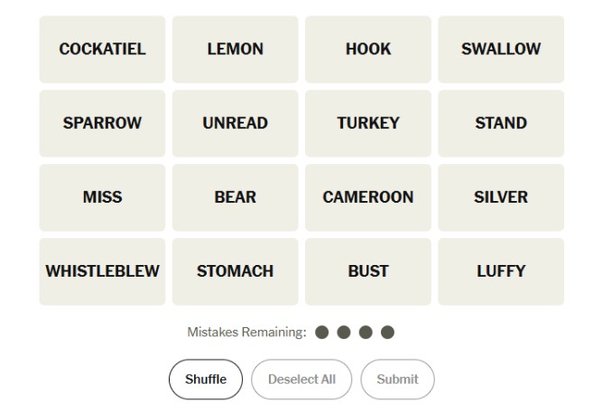The height and width of the screenshot is (411, 602).
Task: Shuffle the word tiles
Action: (206, 379)
